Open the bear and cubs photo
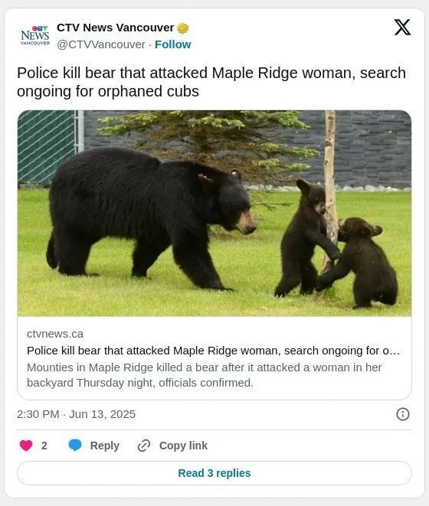The width and height of the screenshot is (429, 506). pos(215,214)
